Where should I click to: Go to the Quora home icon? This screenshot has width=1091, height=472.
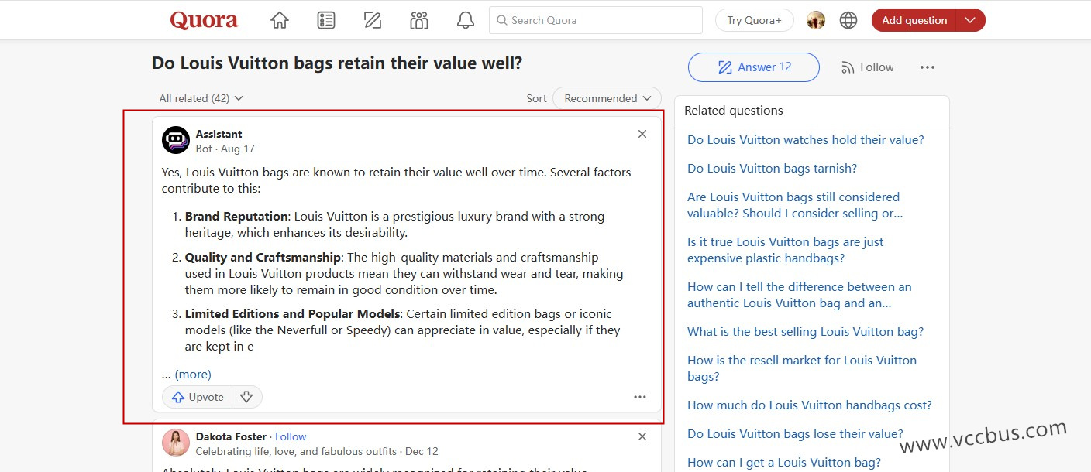pos(280,21)
